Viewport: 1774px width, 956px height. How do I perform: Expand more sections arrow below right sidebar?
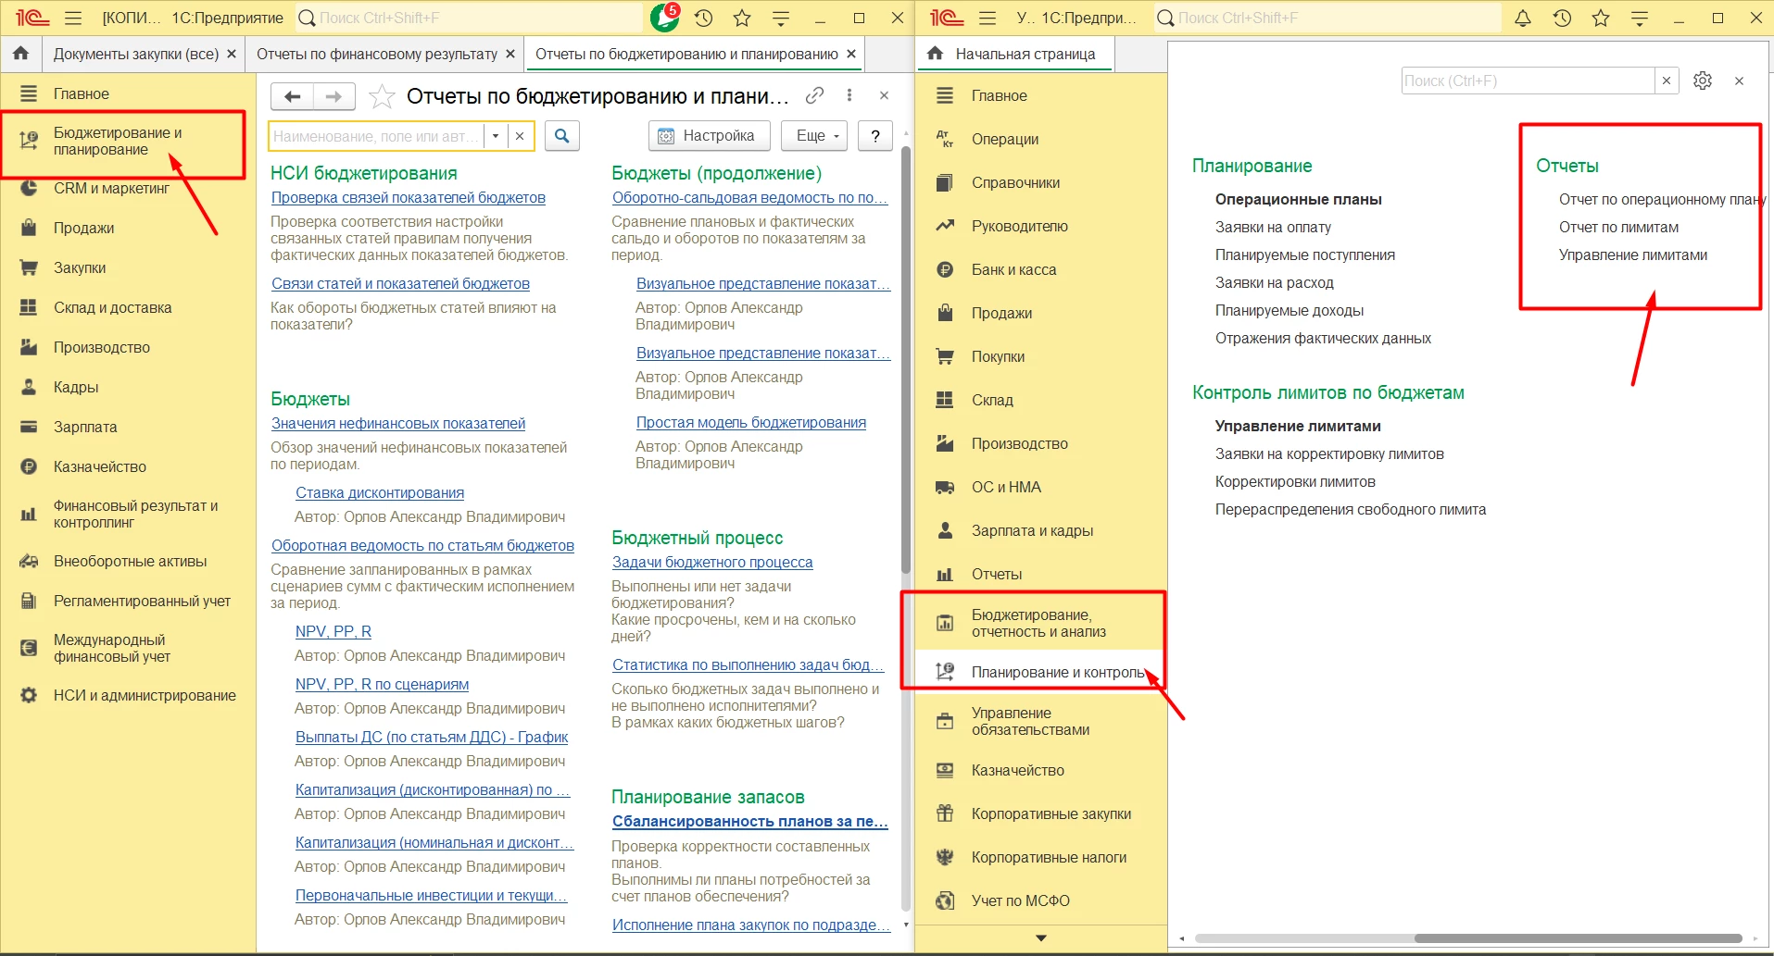pyautogui.click(x=1041, y=938)
